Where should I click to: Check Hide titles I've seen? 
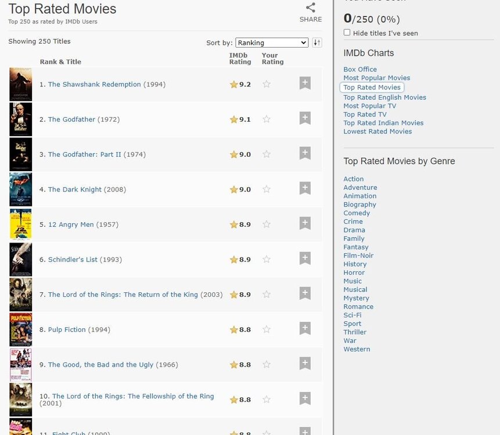[x=347, y=32]
